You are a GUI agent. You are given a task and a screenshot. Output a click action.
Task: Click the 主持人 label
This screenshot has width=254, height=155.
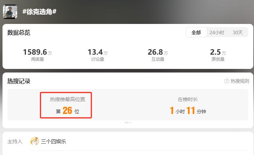tap(15, 141)
